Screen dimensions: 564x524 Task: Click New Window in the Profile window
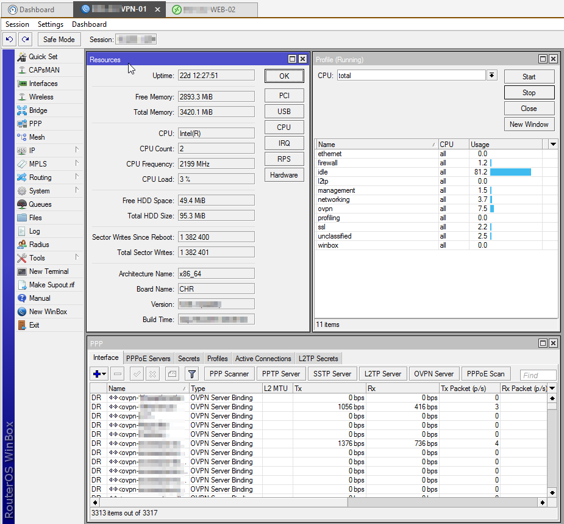pyautogui.click(x=529, y=124)
